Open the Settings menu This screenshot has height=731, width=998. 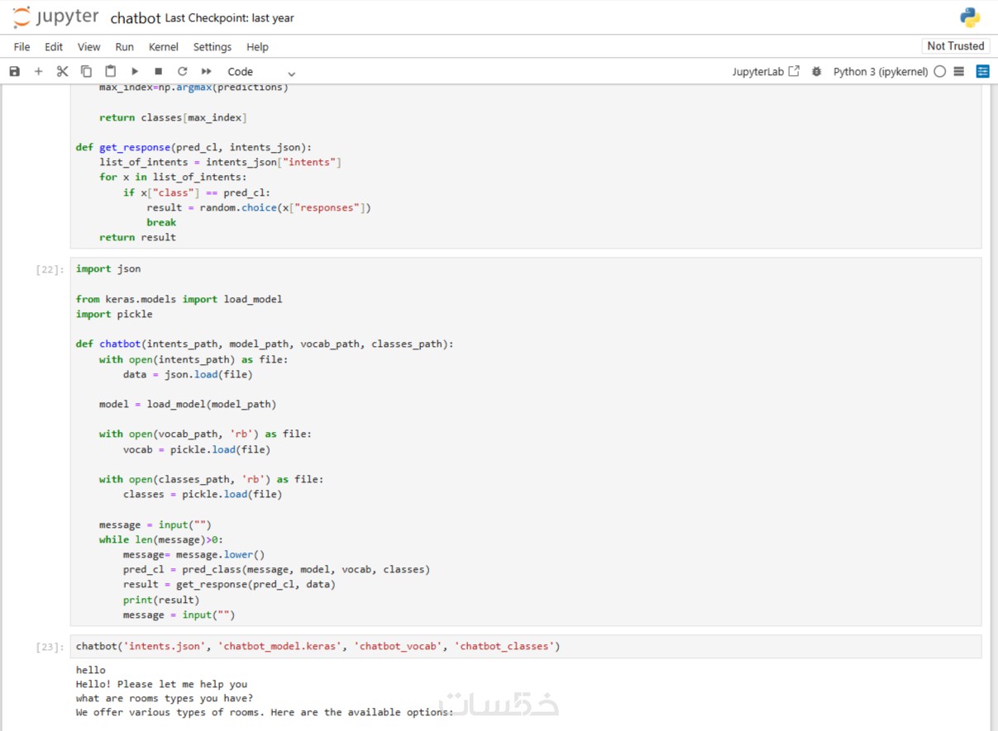[x=212, y=47]
